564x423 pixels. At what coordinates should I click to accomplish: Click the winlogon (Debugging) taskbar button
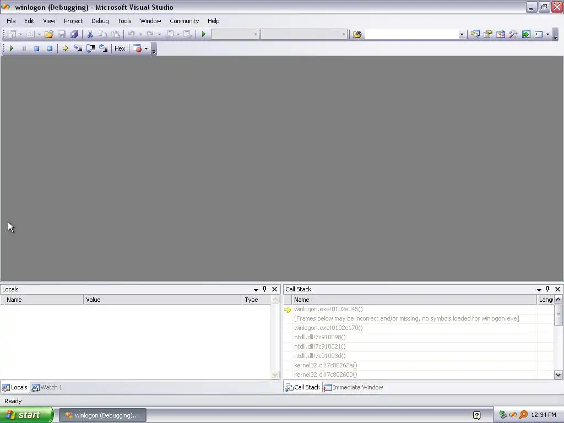pyautogui.click(x=102, y=415)
